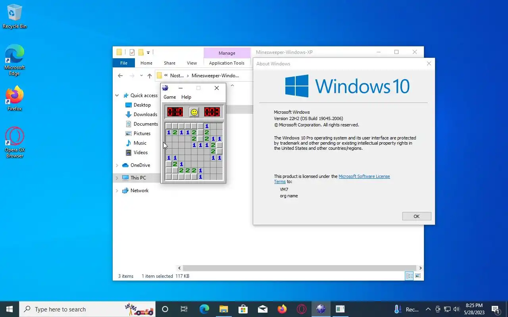
Task: Click the weather widget on the taskbar
Action: [407, 309]
